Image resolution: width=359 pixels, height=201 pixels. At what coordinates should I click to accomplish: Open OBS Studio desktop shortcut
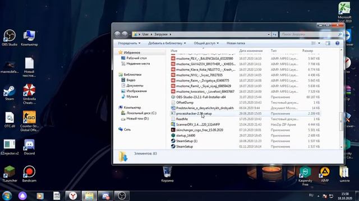pyautogui.click(x=10, y=38)
